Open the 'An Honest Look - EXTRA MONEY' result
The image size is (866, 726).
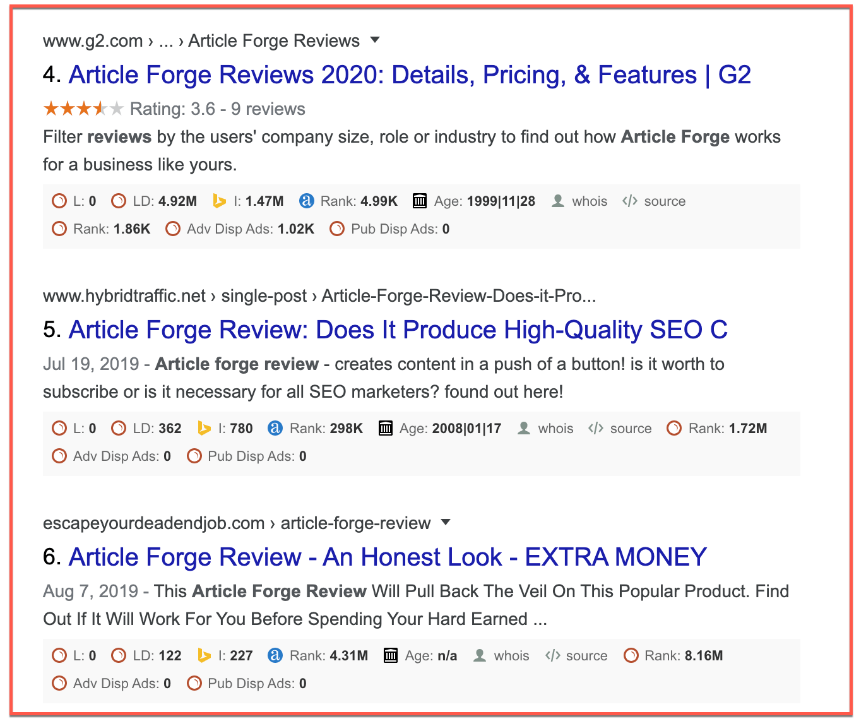click(x=388, y=557)
